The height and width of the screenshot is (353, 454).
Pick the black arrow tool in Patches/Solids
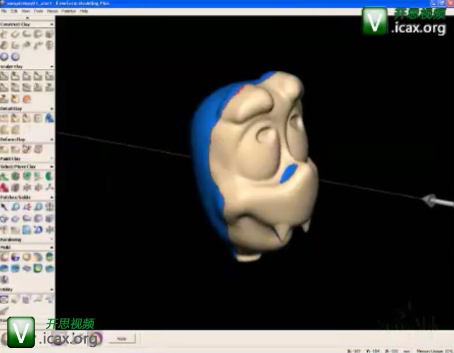[5, 206]
